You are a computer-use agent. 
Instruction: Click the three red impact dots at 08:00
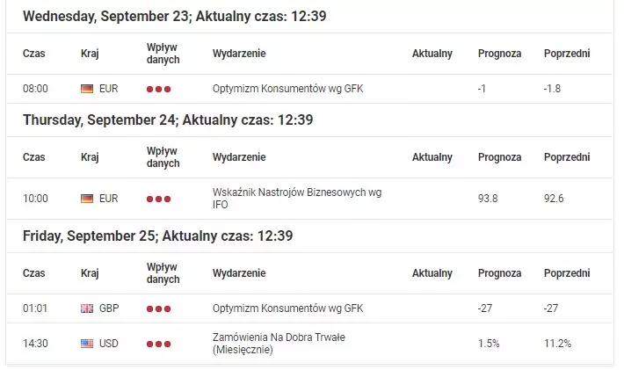point(158,89)
